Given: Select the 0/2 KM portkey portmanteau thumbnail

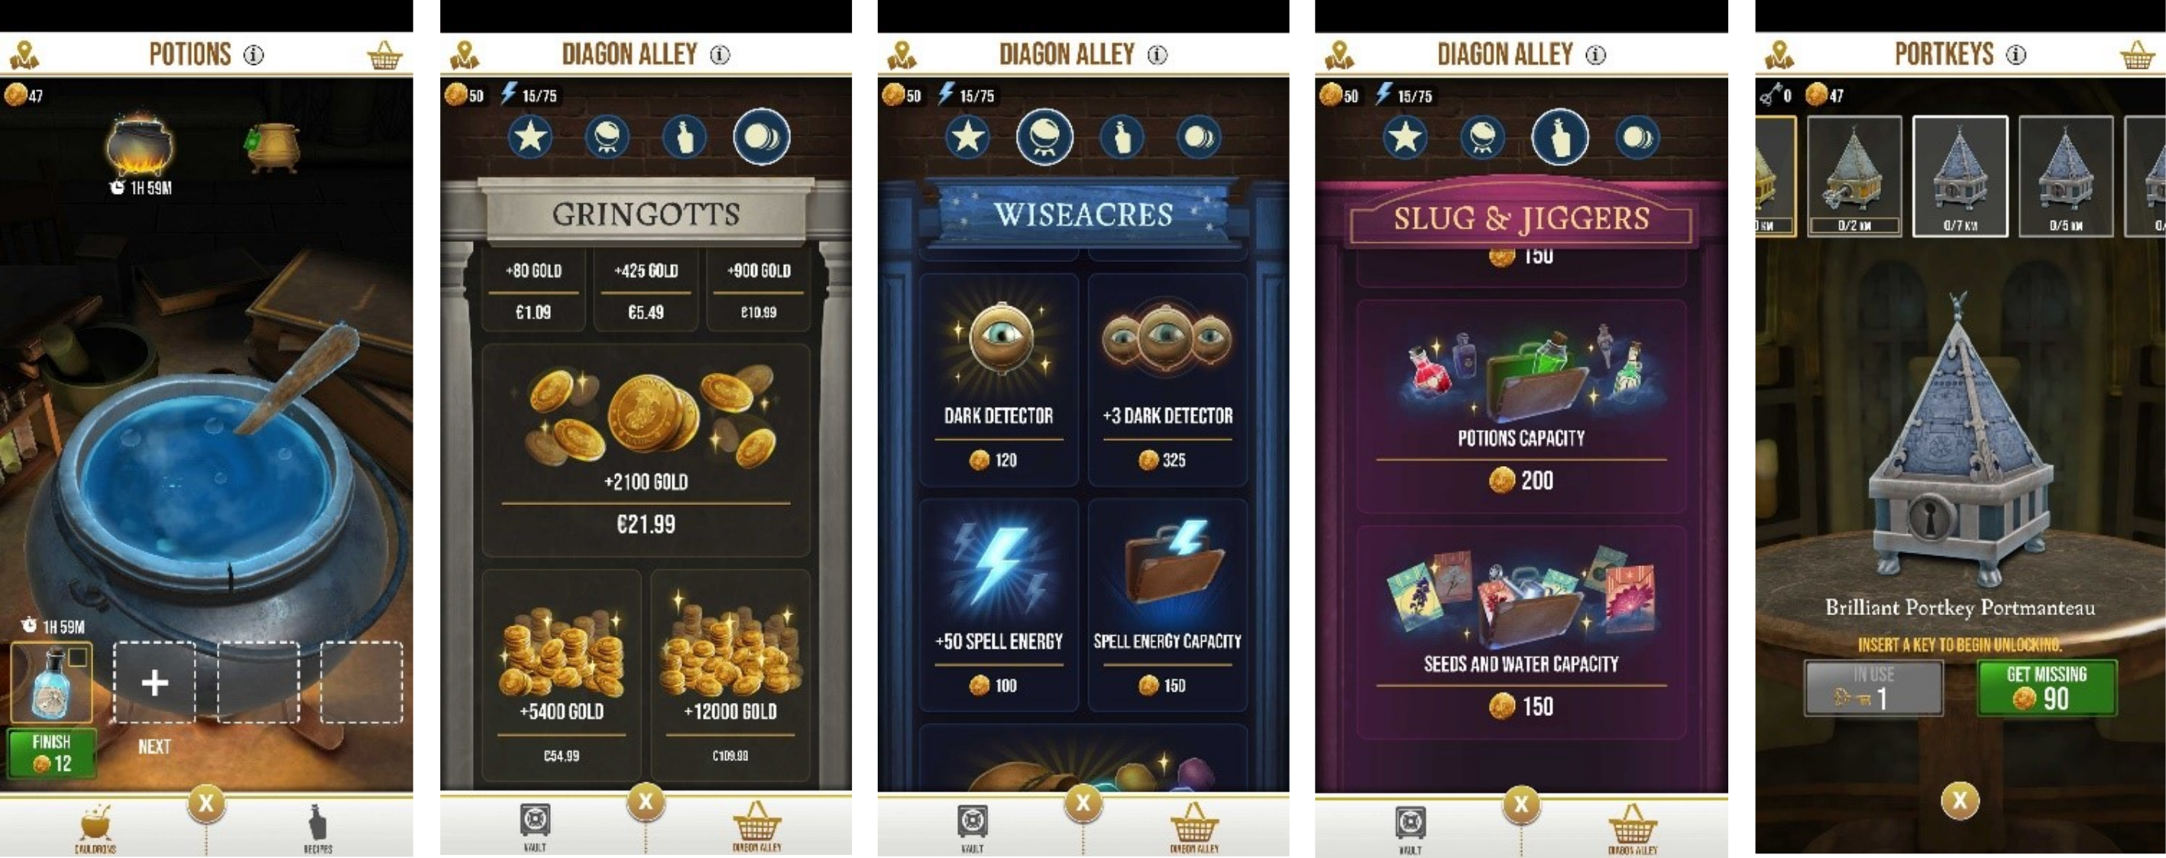Looking at the screenshot, I should click(1854, 176).
